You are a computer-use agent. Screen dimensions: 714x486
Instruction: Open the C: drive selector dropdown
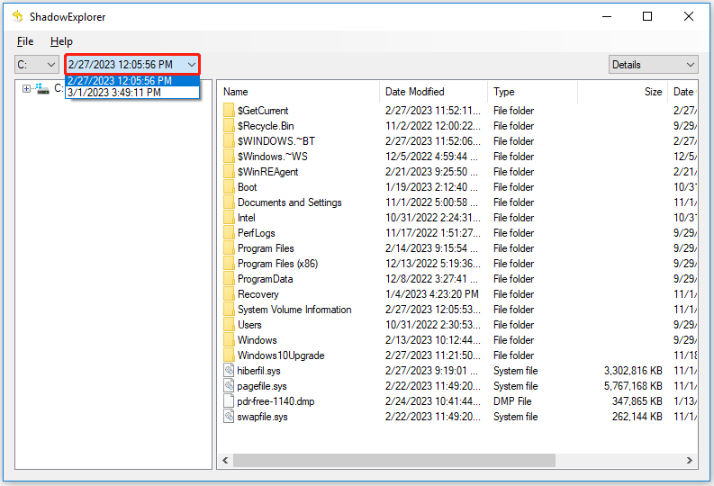[37, 65]
